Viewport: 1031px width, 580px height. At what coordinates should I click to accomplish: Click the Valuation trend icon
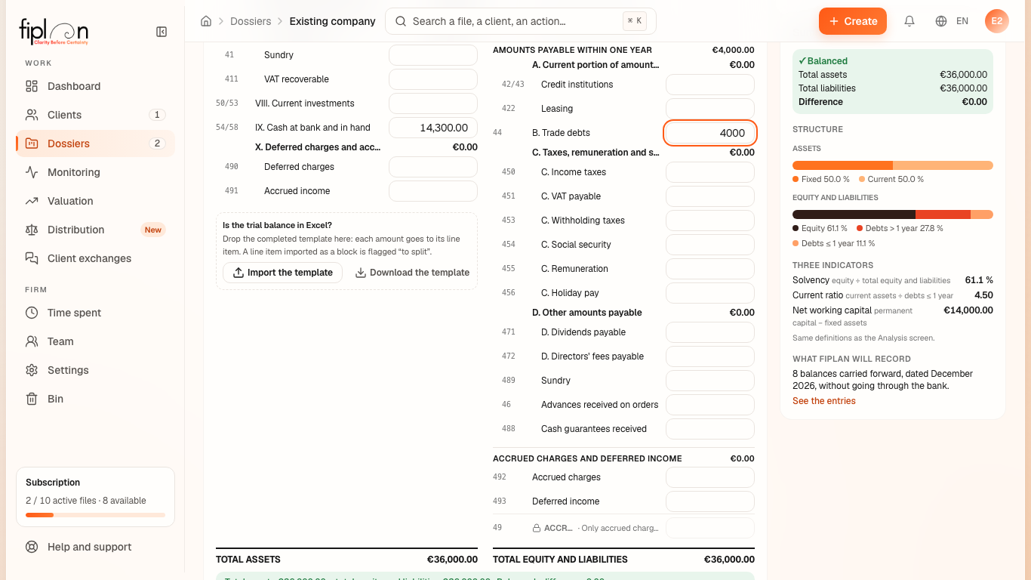(x=32, y=201)
